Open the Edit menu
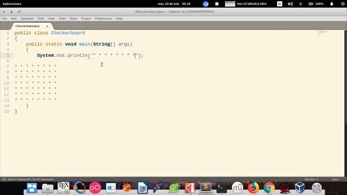The image size is (347, 195). click(x=14, y=18)
